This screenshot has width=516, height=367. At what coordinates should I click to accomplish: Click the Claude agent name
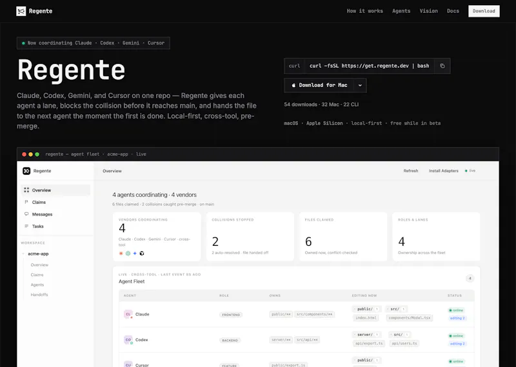point(142,314)
